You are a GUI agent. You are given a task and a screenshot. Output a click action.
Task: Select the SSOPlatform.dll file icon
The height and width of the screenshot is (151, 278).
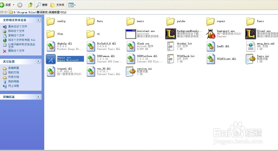[x=131, y=59]
